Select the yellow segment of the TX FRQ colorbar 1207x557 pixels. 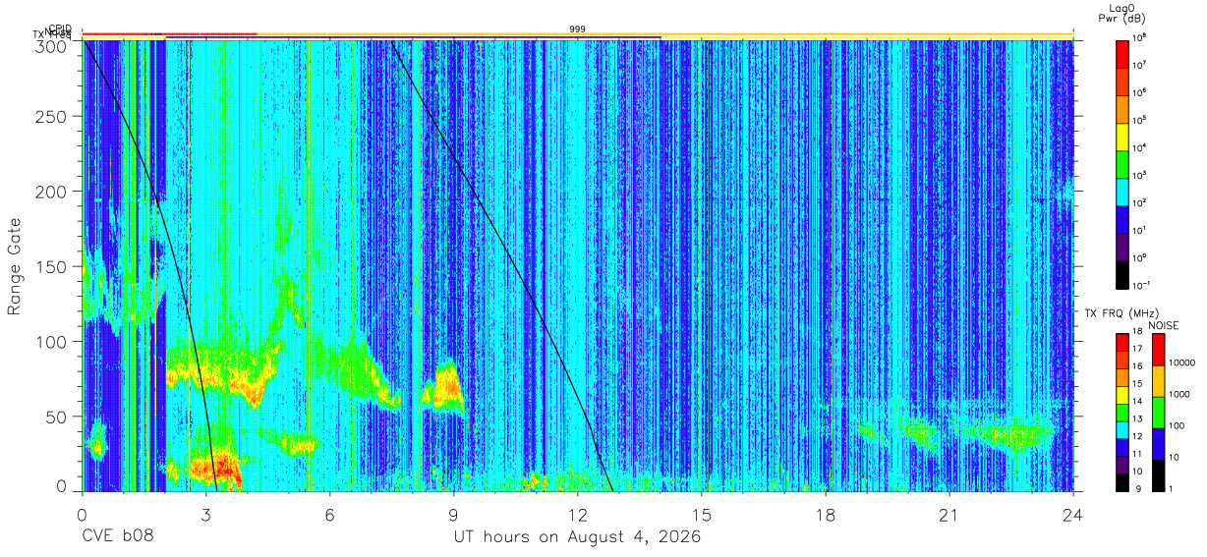tap(1121, 394)
